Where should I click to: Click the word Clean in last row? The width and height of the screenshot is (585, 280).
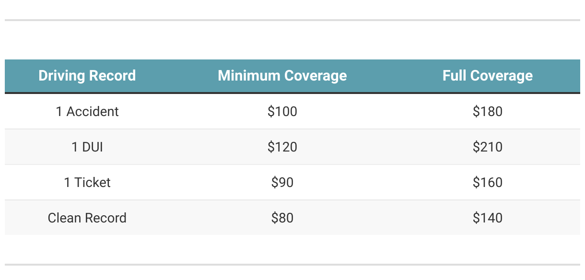tap(64, 218)
